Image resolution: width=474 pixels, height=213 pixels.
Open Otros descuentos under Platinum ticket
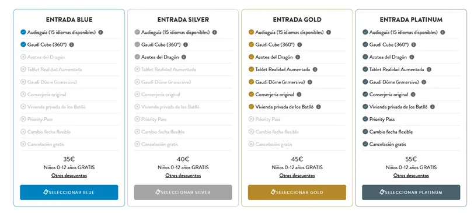pyautogui.click(x=411, y=176)
